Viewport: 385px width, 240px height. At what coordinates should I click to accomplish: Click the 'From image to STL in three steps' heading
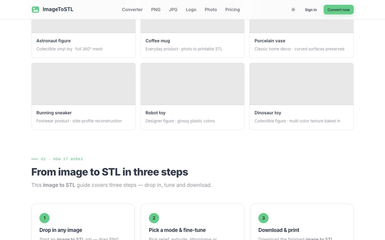click(x=110, y=172)
